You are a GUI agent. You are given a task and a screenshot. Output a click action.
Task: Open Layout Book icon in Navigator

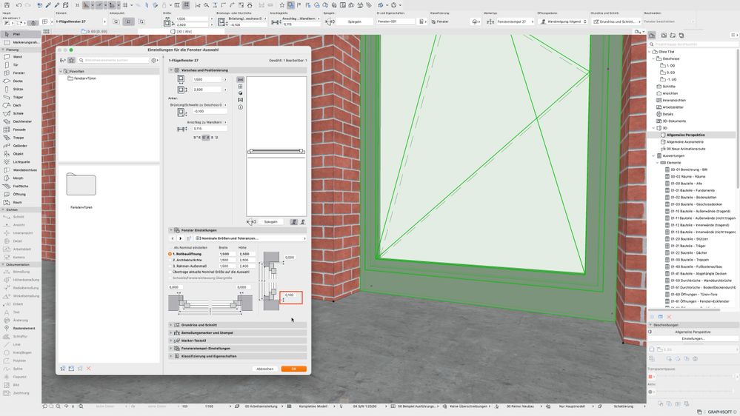(x=673, y=36)
